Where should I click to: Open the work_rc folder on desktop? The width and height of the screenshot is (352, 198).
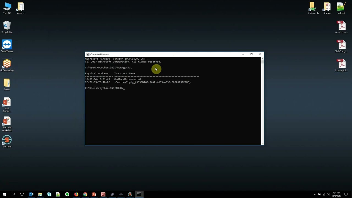click(x=21, y=8)
